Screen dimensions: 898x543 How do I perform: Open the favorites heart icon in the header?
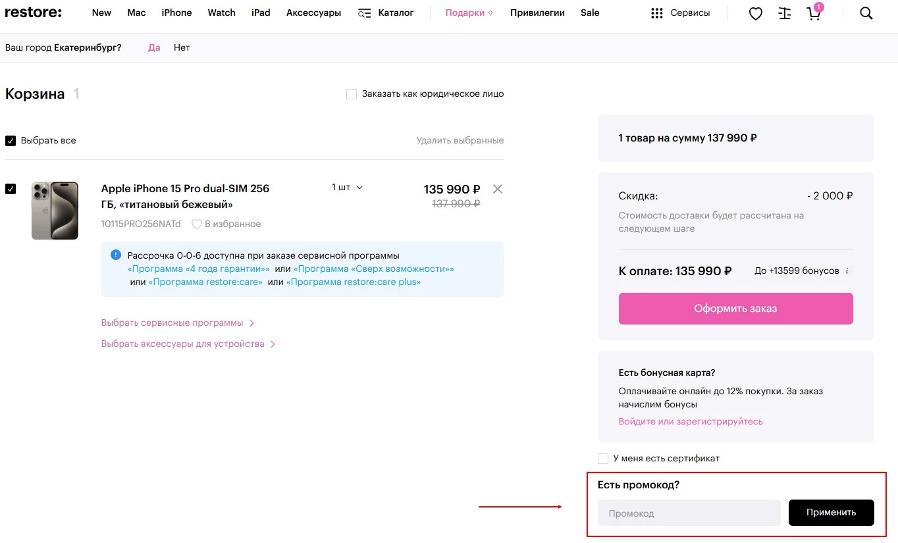tap(755, 13)
